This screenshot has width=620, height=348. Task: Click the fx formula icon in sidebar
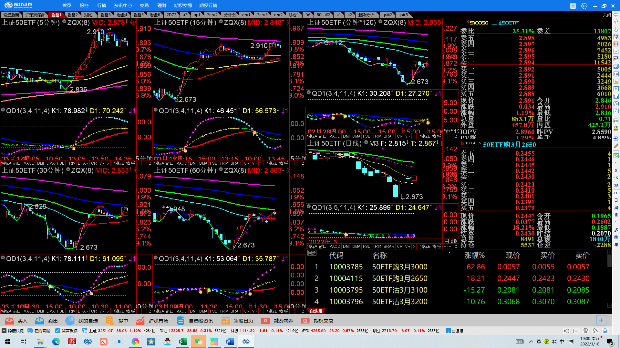click(616, 104)
